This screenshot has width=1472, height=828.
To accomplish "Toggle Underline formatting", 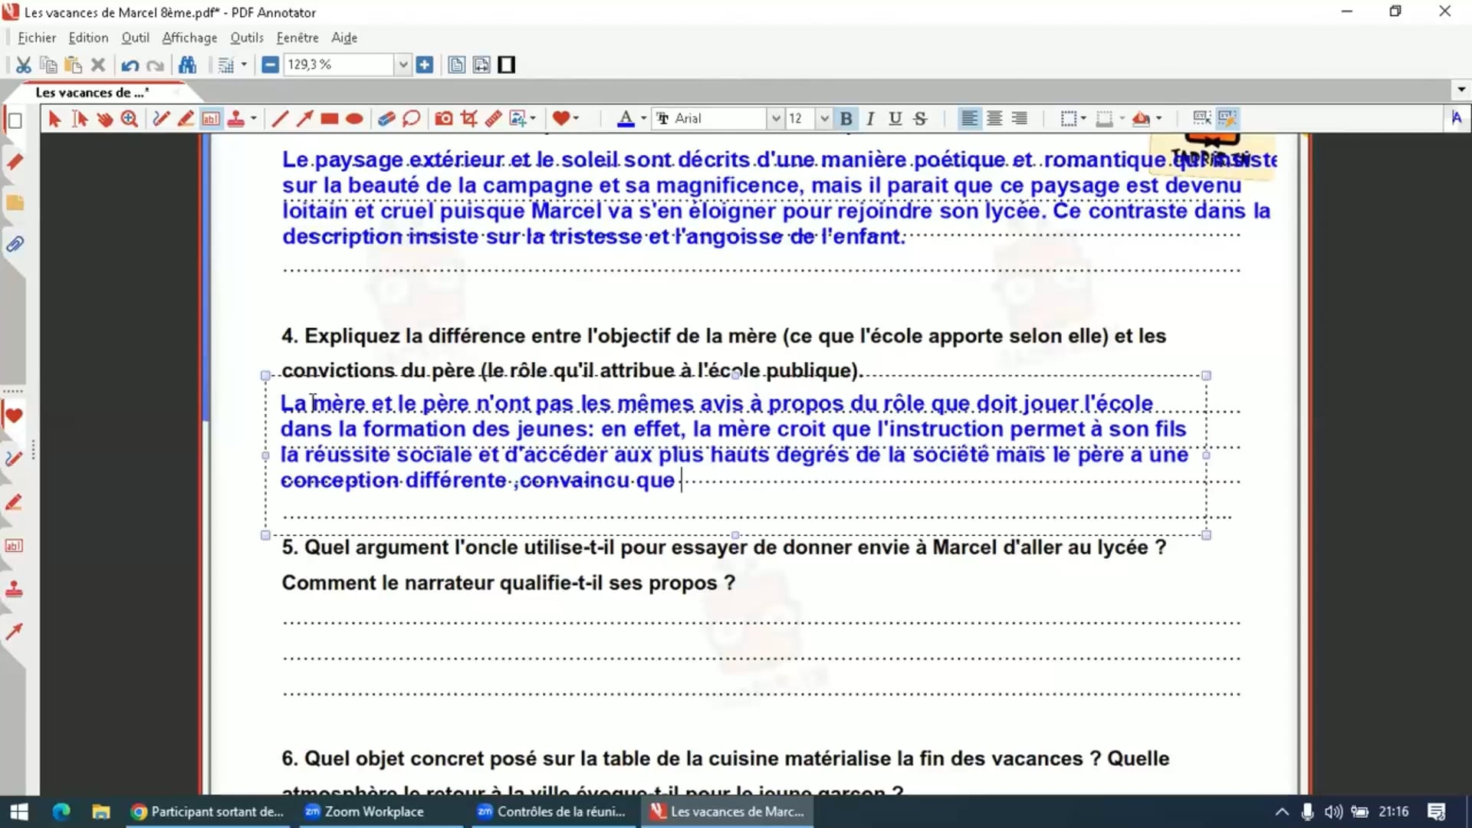I will 895,119.
